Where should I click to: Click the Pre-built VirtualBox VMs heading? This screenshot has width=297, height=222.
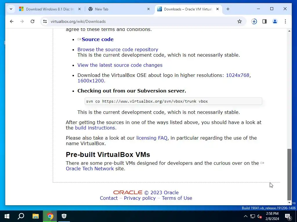pyautogui.click(x=108, y=155)
